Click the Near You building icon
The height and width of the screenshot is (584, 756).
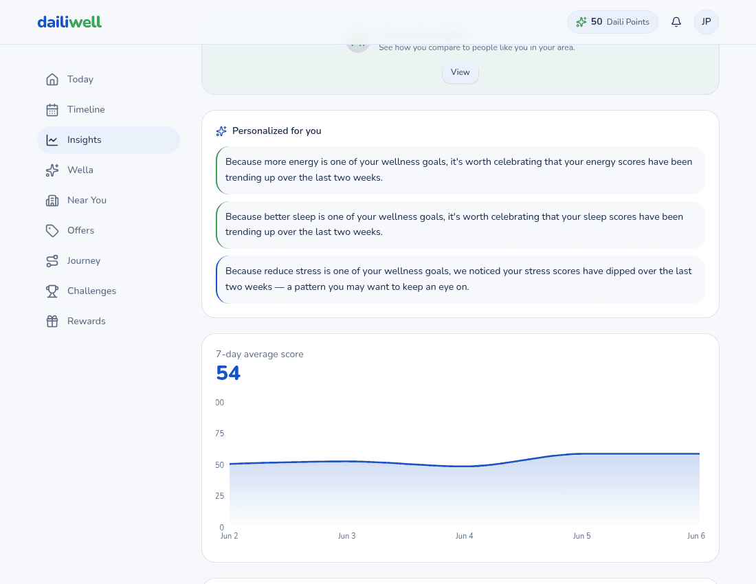pos(52,201)
